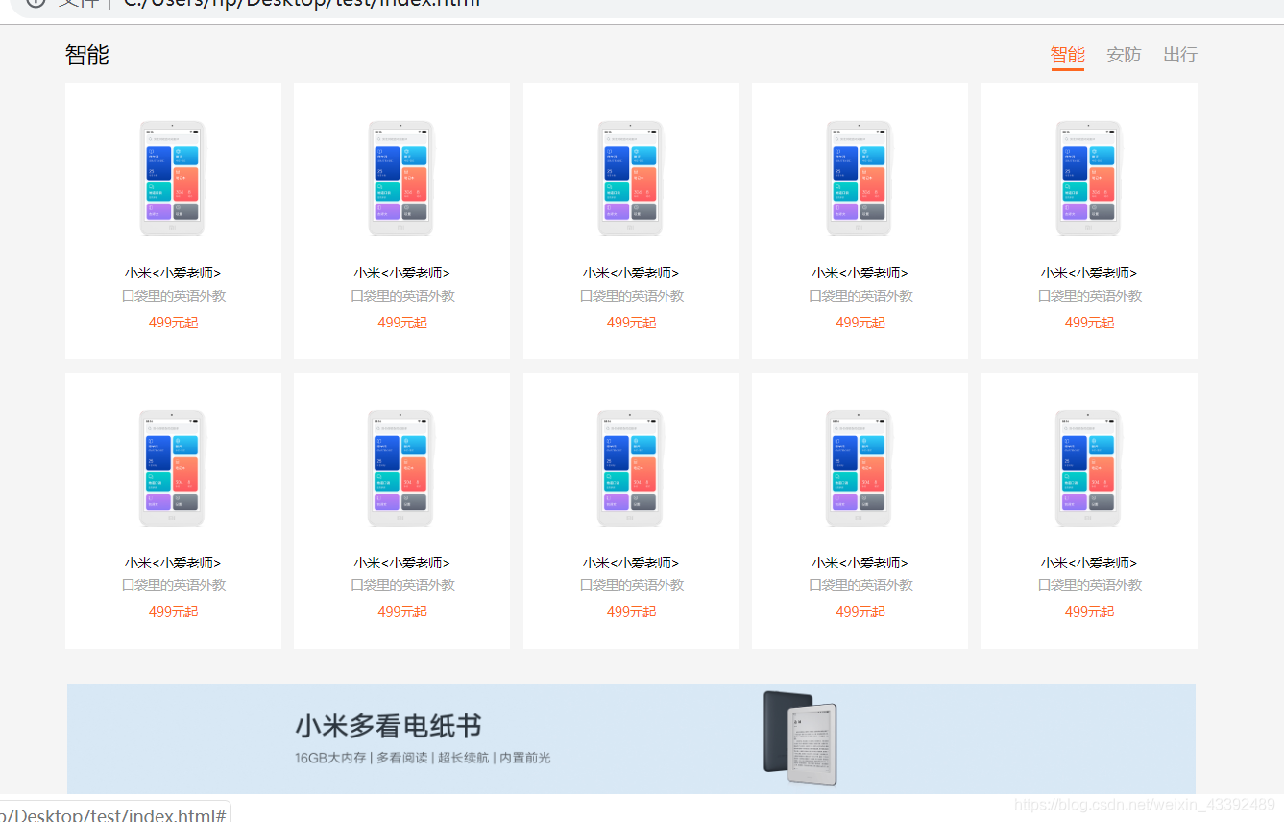Click the e-reader device image in banner

801,737
